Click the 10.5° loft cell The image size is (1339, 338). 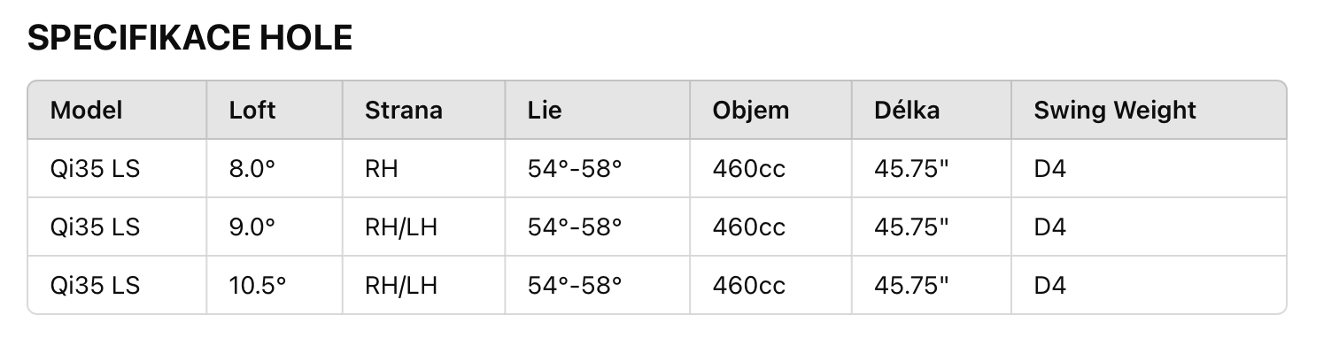258,285
